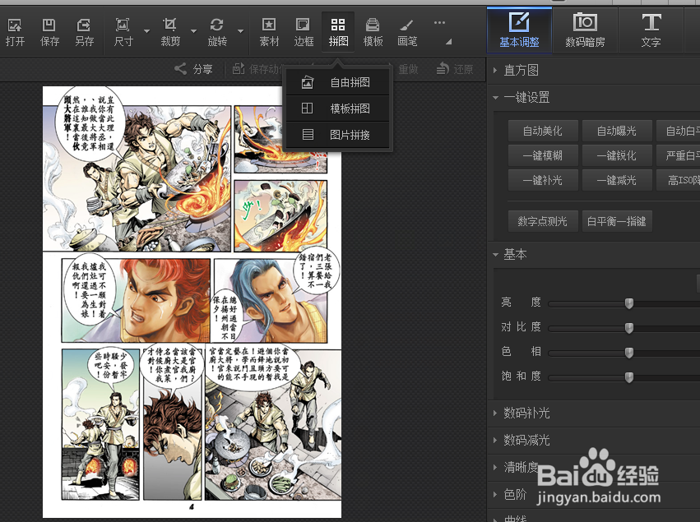Screen dimensions: 700x522
Task: Click the 保存动作 save action button
Action: click(x=258, y=69)
